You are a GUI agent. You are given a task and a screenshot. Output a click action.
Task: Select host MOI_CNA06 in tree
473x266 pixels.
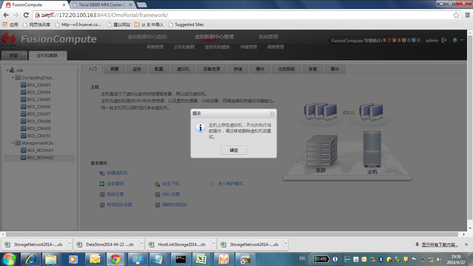tap(39, 107)
